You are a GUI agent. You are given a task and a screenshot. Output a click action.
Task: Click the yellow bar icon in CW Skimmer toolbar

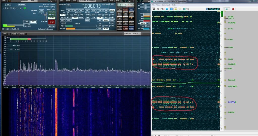point(176,9)
